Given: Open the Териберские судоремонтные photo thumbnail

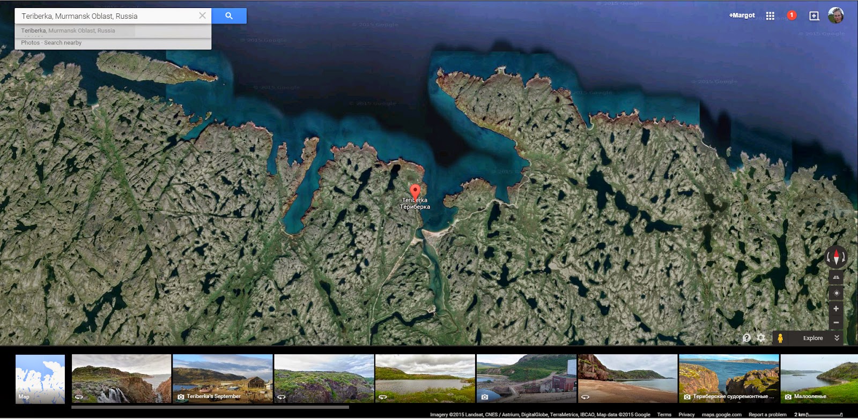Looking at the screenshot, I should pyautogui.click(x=729, y=378).
